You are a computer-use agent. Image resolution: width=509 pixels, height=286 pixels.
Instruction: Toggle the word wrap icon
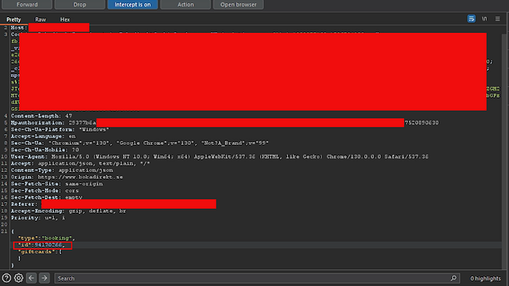[471, 19]
